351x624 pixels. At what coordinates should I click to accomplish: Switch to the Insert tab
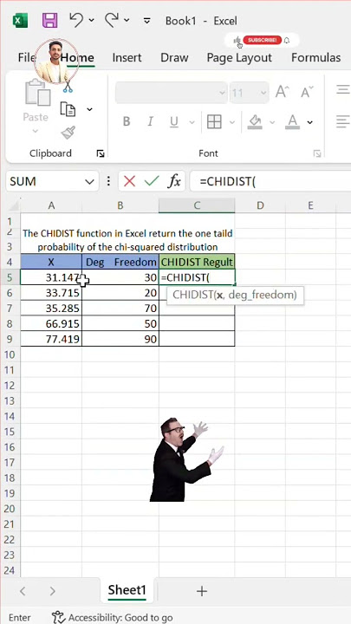(x=127, y=58)
